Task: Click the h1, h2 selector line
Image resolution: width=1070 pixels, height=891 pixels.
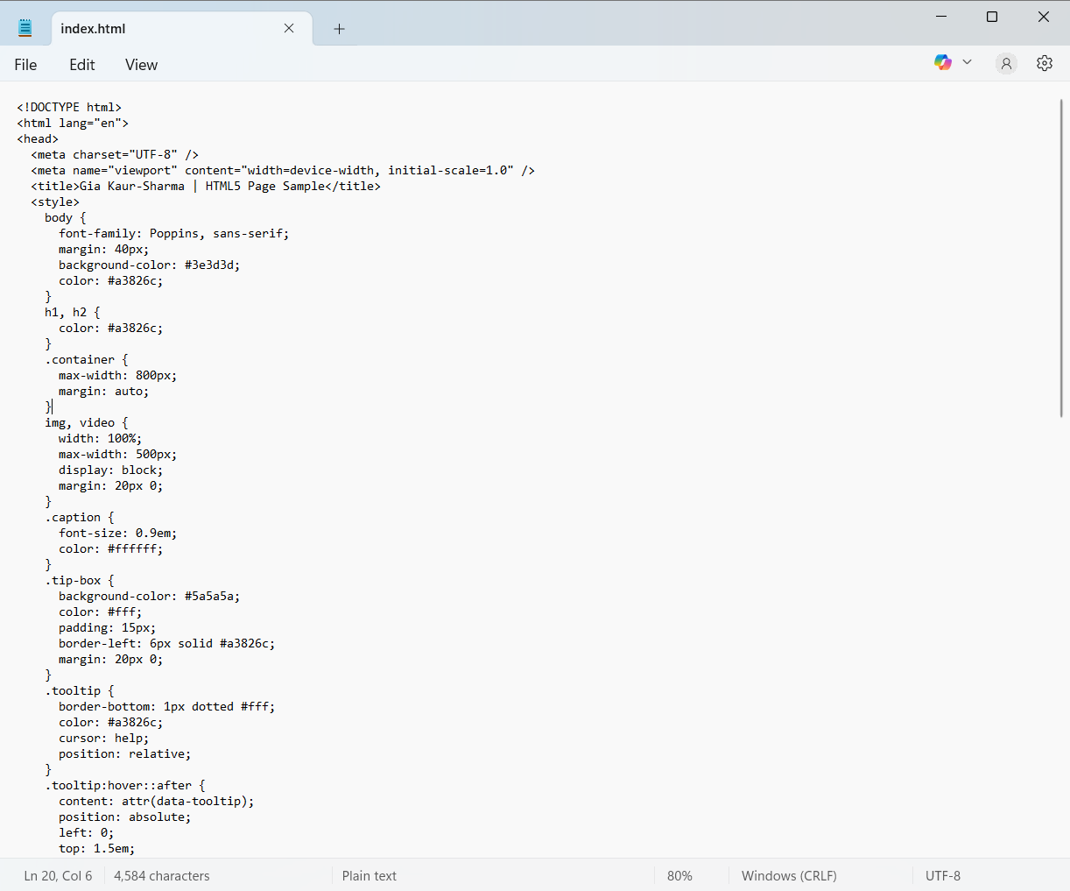Action: [x=73, y=312]
